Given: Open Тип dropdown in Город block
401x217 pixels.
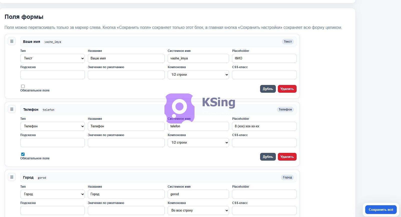Looking at the screenshot, I should tap(53, 194).
